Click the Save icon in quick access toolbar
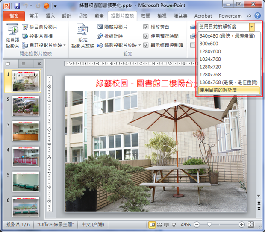265x232 pixels. pos(17,6)
